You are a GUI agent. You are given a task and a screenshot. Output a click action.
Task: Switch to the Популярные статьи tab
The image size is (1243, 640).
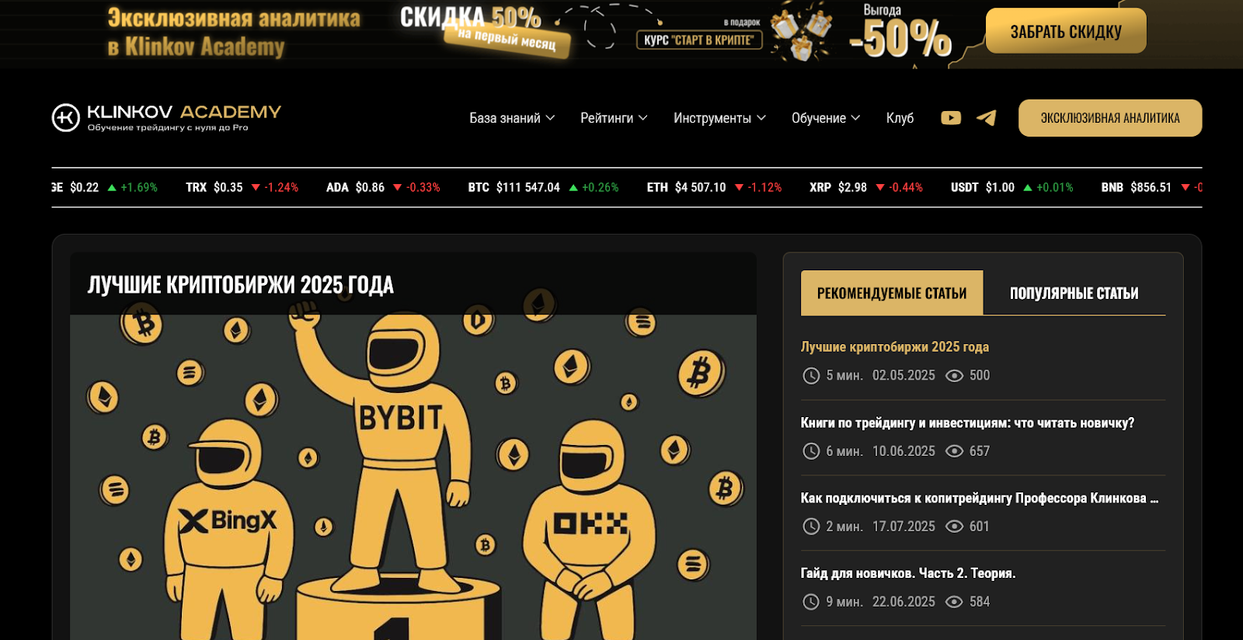click(1074, 293)
